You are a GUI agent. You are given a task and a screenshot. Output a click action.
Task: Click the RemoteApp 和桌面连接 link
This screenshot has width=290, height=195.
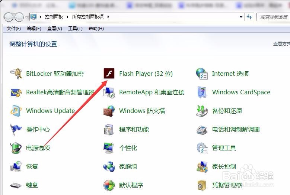152,92
